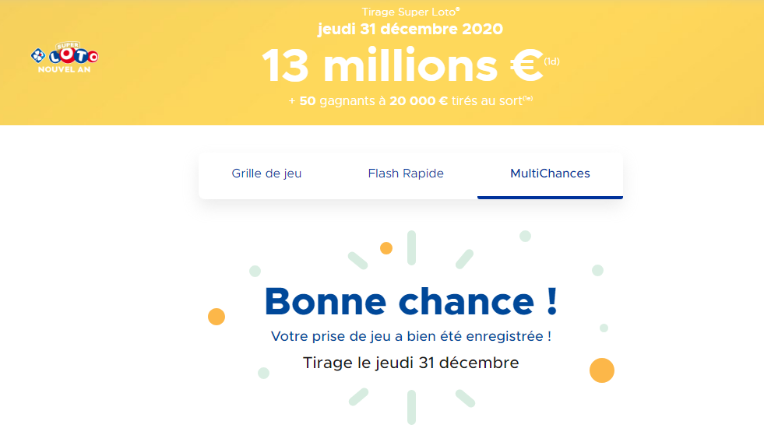The height and width of the screenshot is (442, 764).
Task: Click the Tirage le jeudi 31 décembre text
Action: point(410,363)
